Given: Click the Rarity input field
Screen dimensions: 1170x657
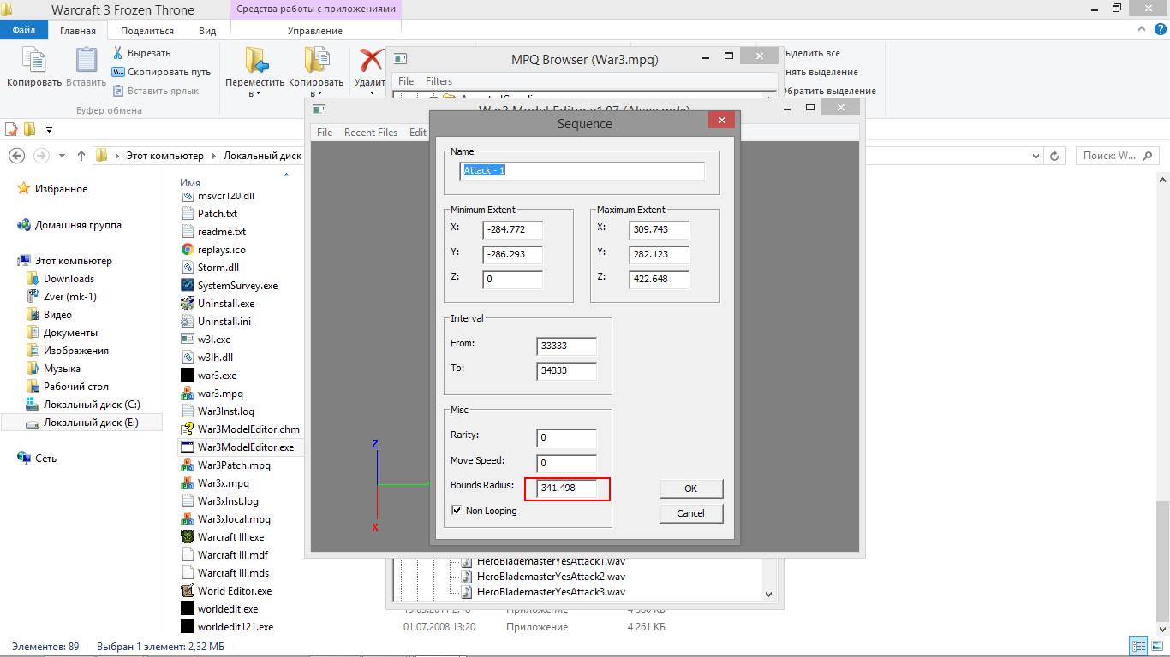Looking at the screenshot, I should pos(567,438).
